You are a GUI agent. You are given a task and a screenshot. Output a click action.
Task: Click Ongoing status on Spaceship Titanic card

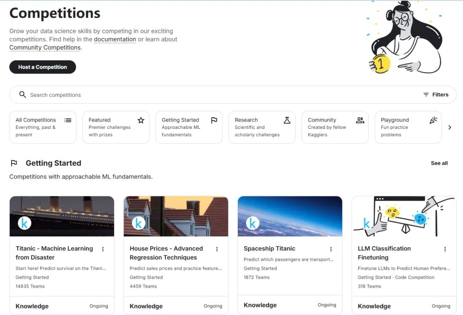coord(327,305)
